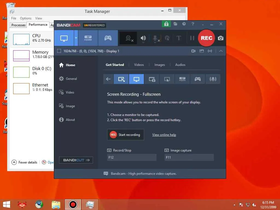This screenshot has height=210, width=280.
Task: Select fullscreen mode icon in mode row
Action: pos(136,79)
